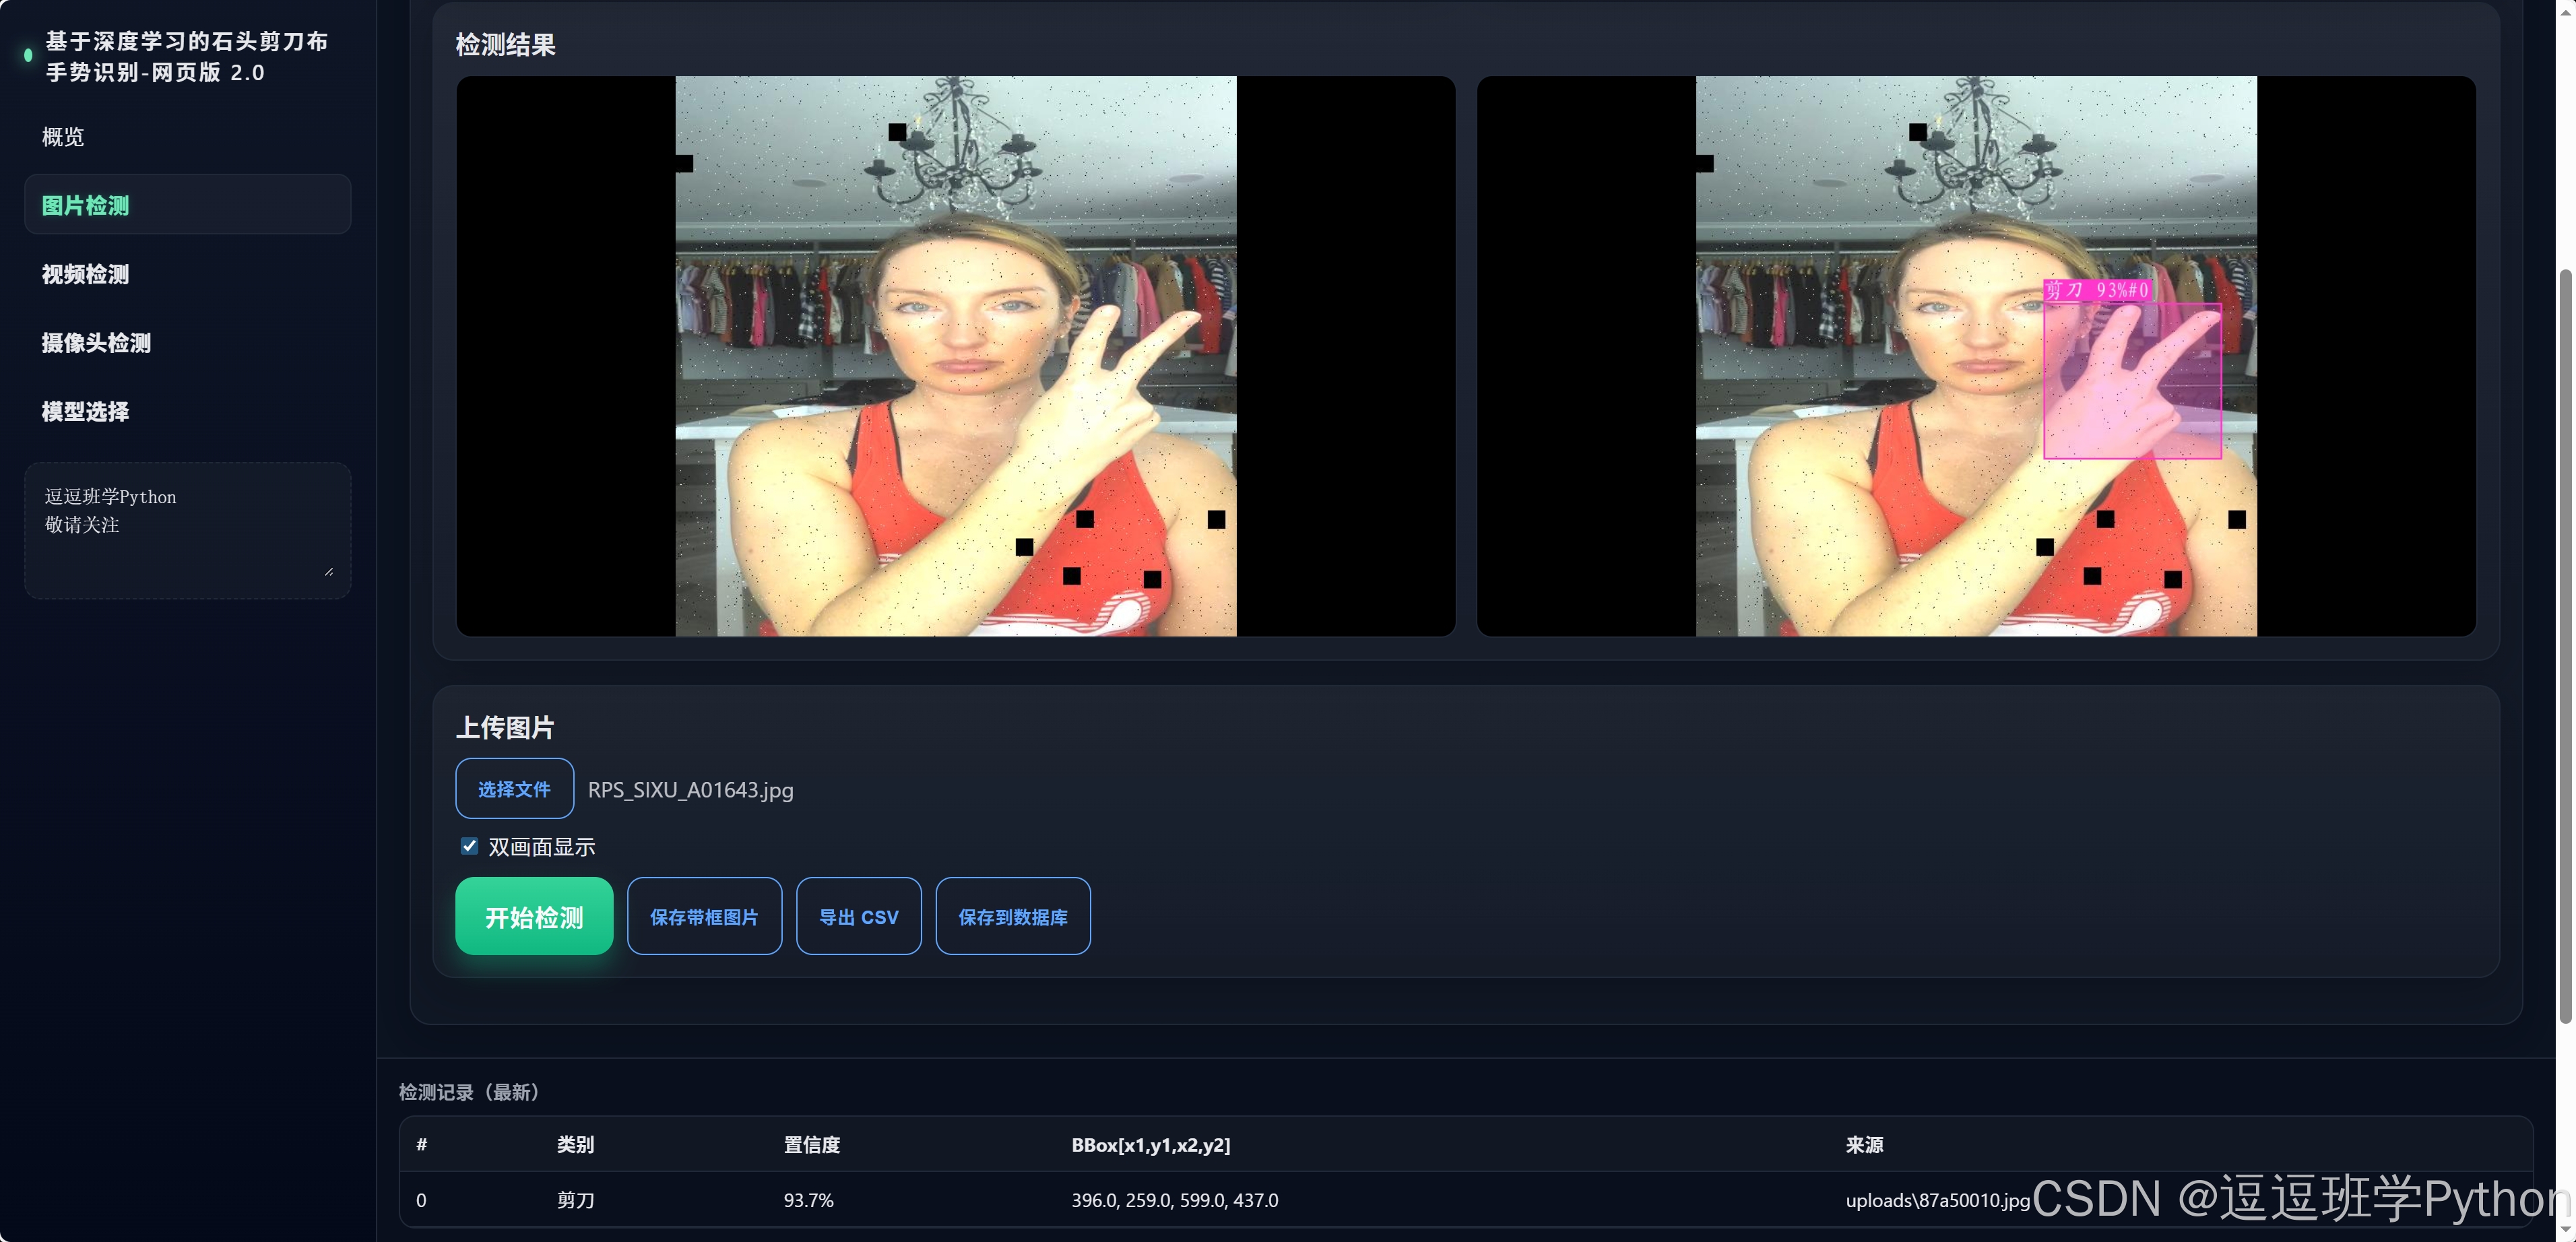The width and height of the screenshot is (2576, 1242).
Task: Open the 概览 overview page
Action: click(63, 137)
